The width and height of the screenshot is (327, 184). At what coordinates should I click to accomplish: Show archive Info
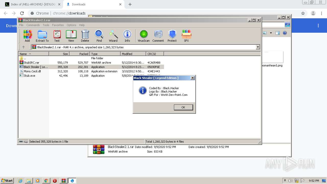coord(127,36)
